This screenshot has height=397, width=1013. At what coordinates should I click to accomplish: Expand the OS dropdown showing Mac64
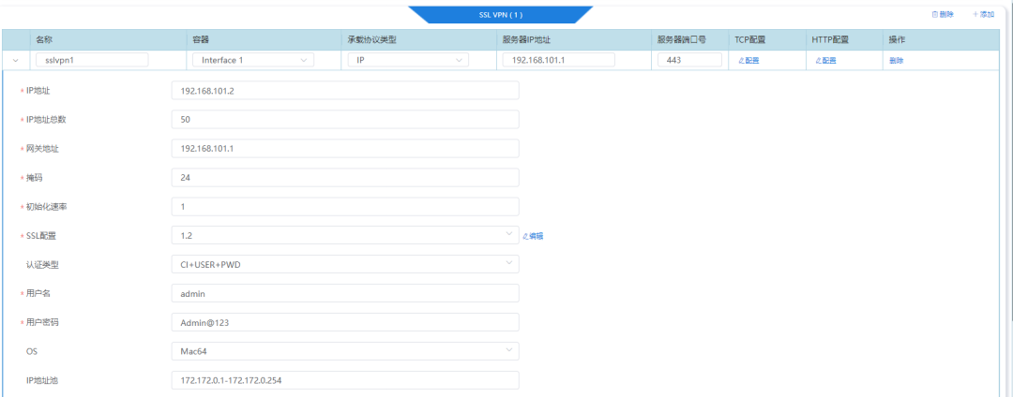344,351
